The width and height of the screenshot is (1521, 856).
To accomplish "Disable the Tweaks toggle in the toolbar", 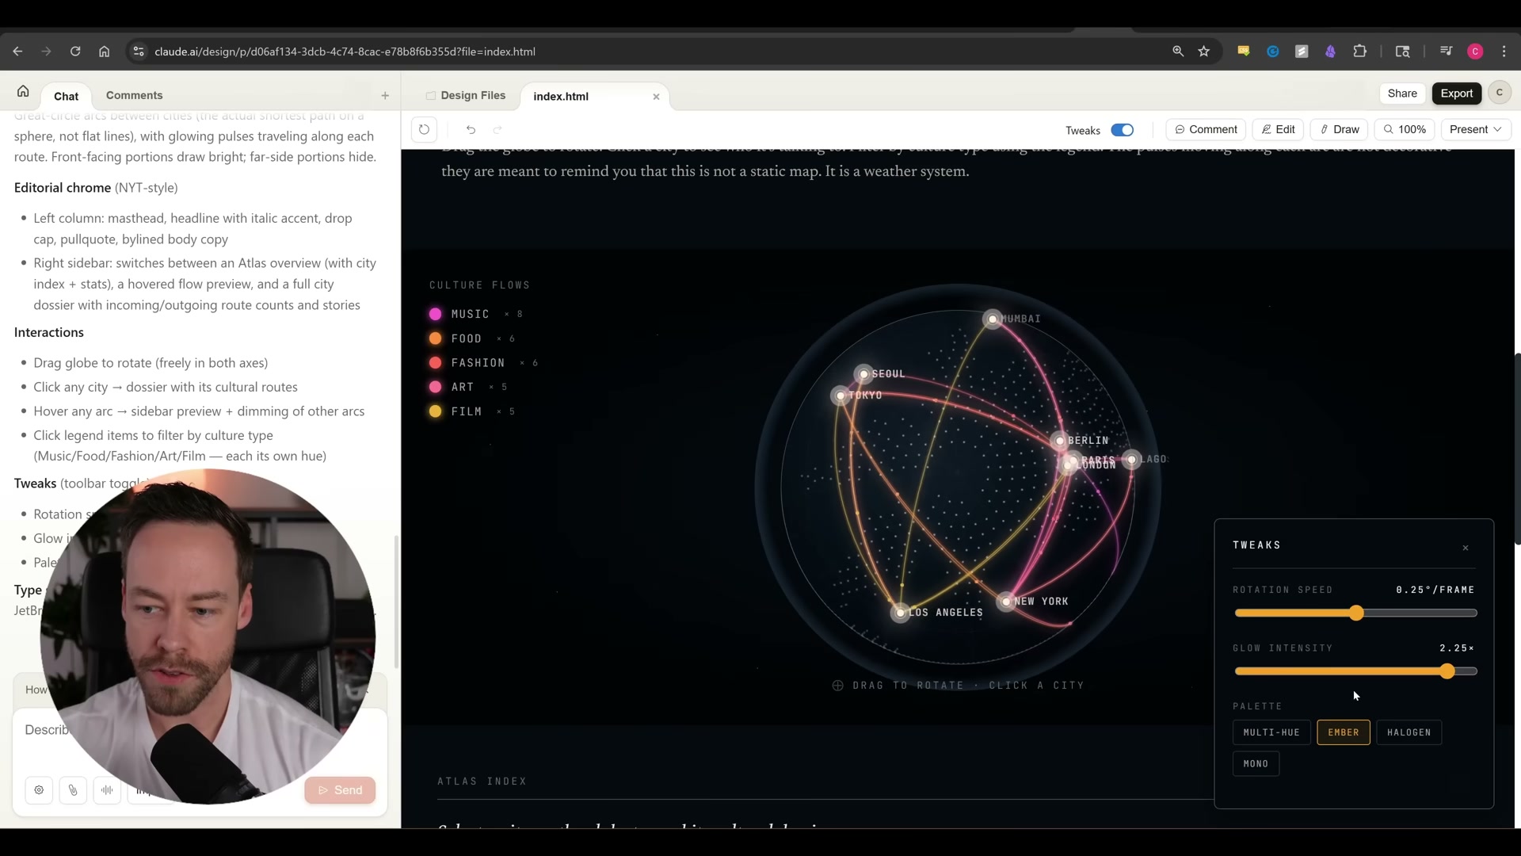I will [x=1123, y=129].
